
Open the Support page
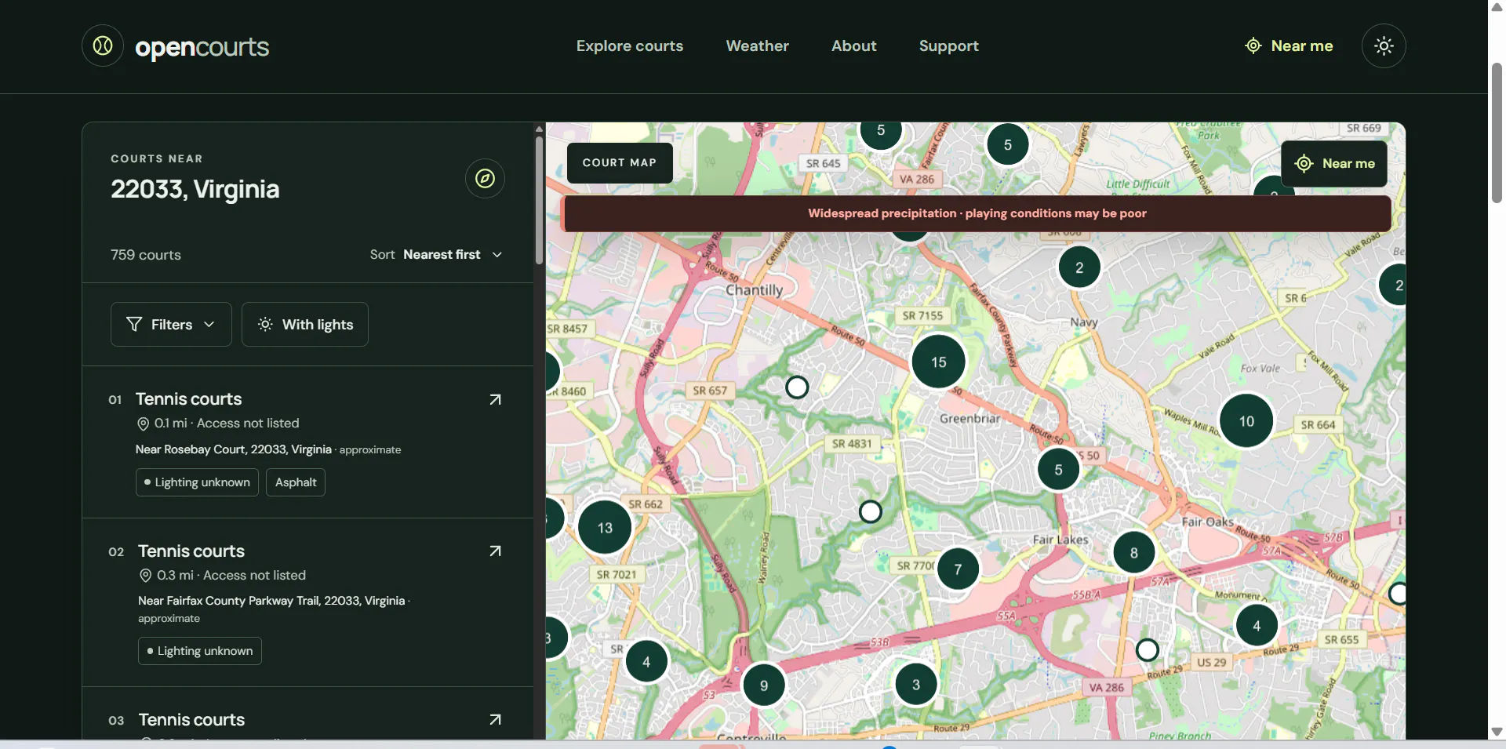pyautogui.click(x=949, y=45)
